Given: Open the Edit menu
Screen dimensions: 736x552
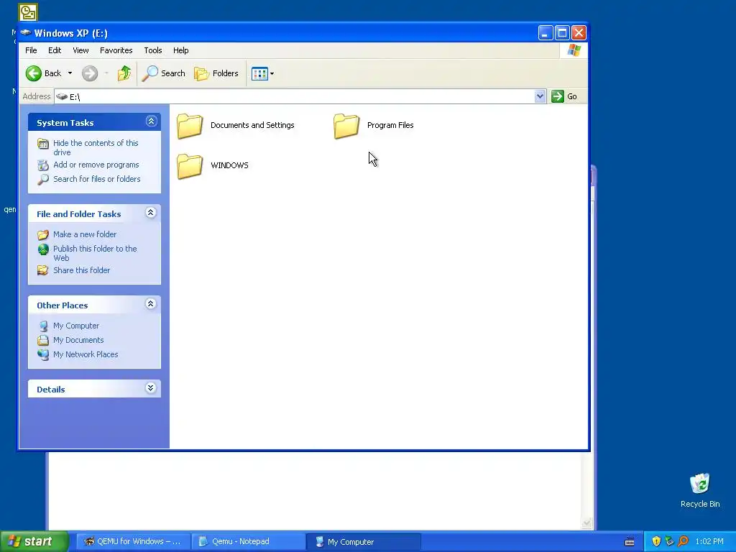Looking at the screenshot, I should [x=55, y=50].
